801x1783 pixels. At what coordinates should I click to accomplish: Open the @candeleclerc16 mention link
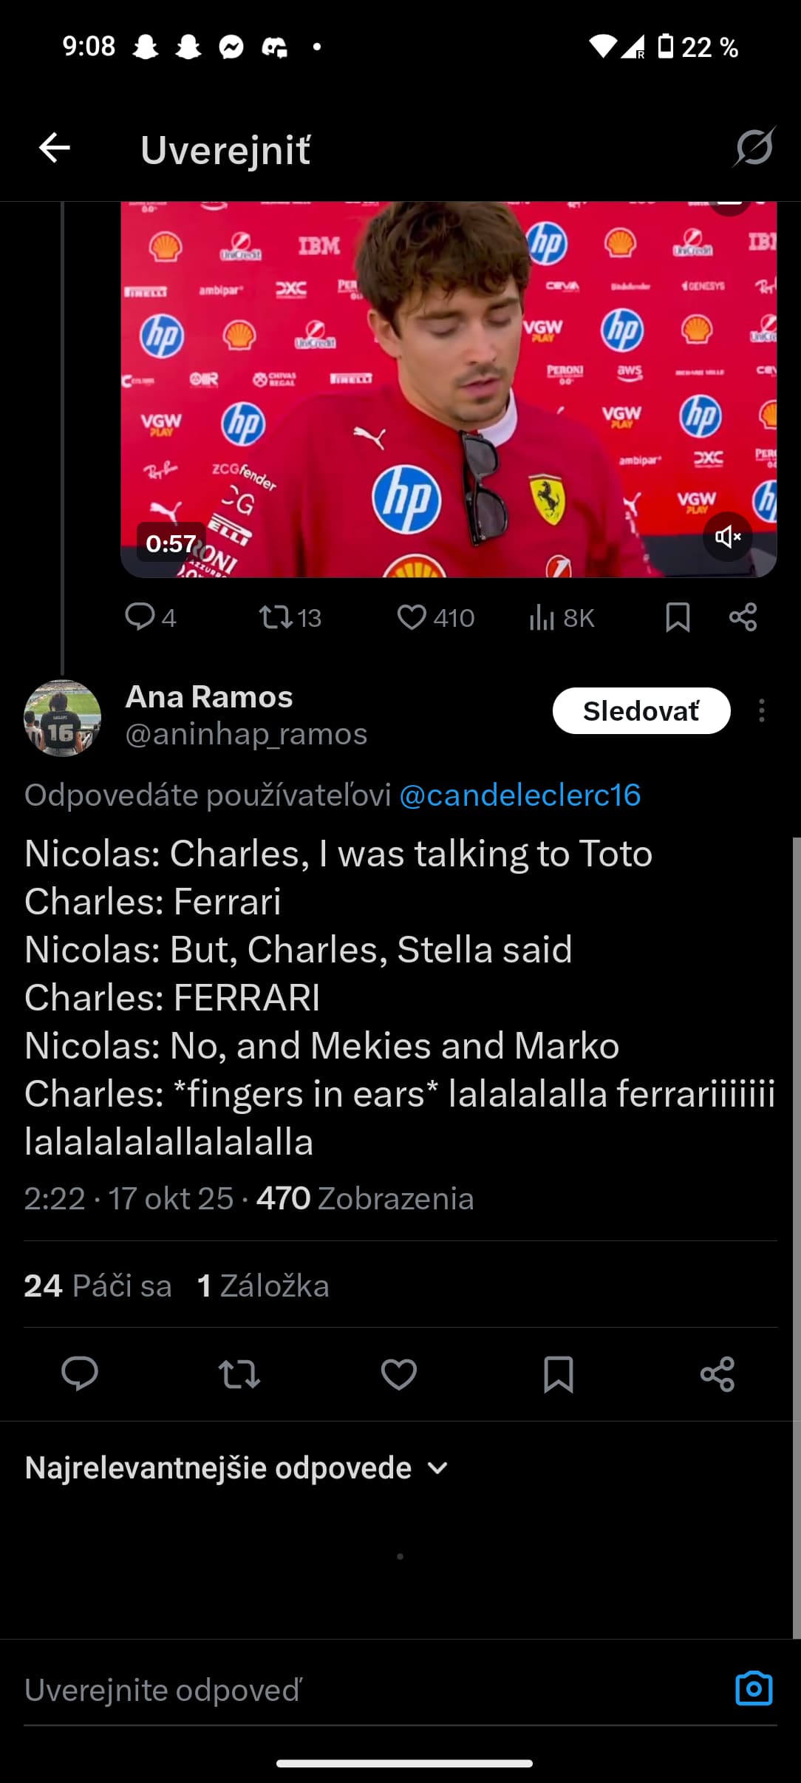coord(519,795)
